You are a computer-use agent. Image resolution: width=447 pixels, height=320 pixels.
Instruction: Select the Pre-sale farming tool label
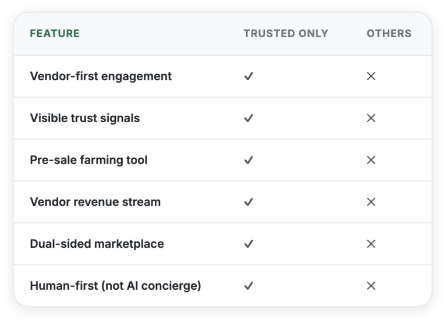click(x=88, y=160)
